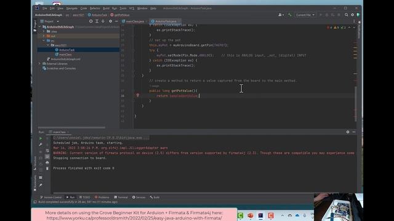Open the Window menu

(142, 8)
